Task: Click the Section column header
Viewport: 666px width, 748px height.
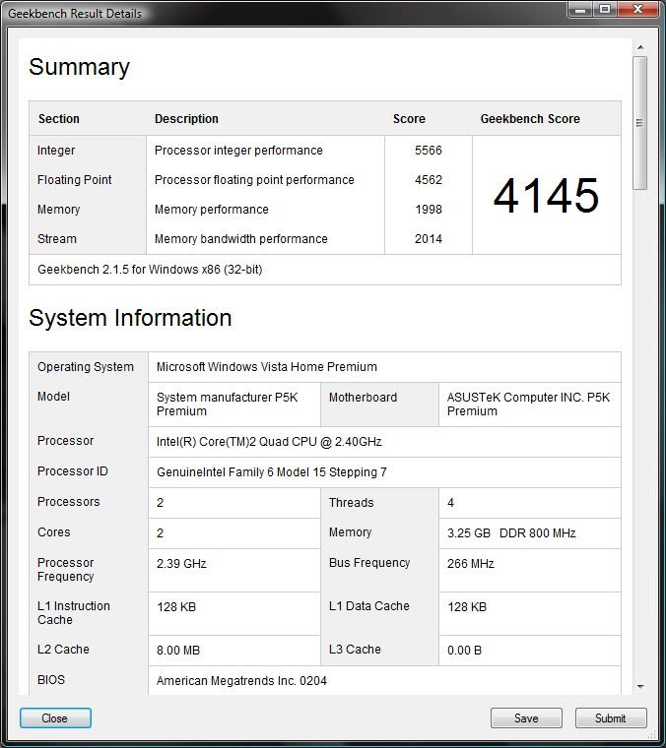Action: coord(59,119)
